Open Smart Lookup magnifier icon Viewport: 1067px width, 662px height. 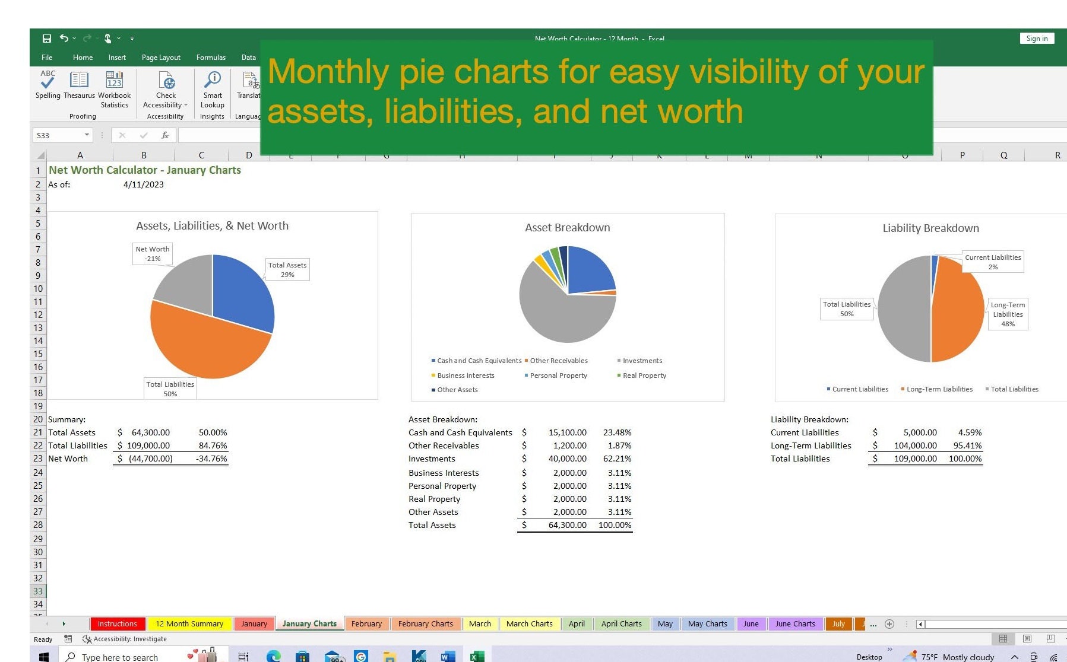(x=213, y=79)
